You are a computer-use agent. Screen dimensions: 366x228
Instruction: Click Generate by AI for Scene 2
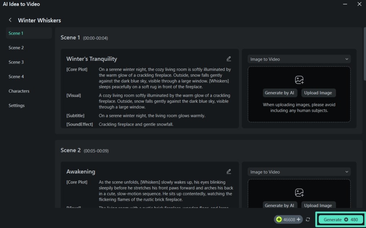pos(280,205)
